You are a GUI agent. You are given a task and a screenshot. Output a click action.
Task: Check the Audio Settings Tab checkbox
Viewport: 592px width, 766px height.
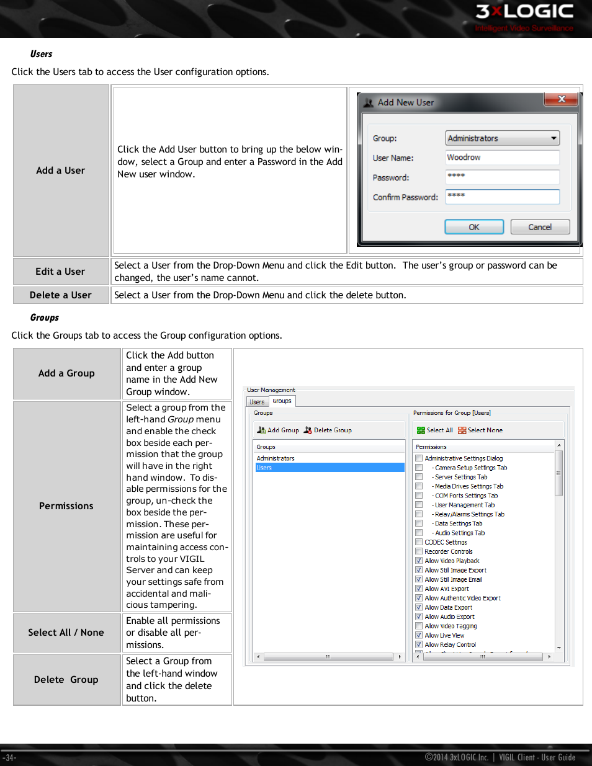tap(419, 533)
